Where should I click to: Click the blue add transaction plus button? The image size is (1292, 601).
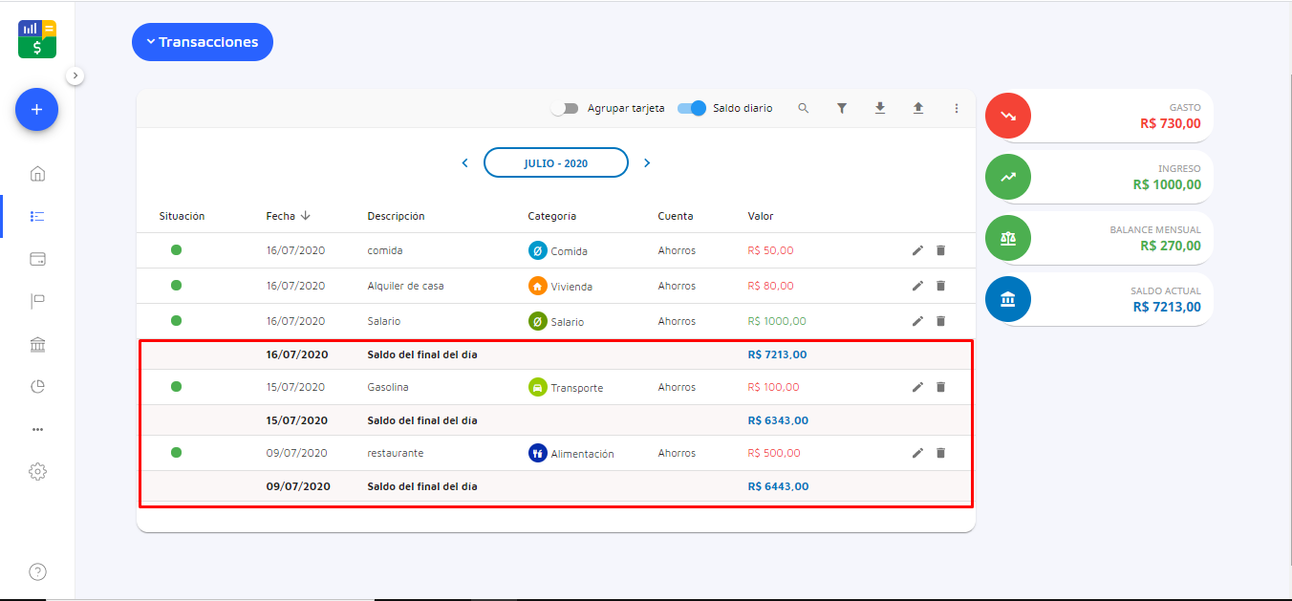36,110
